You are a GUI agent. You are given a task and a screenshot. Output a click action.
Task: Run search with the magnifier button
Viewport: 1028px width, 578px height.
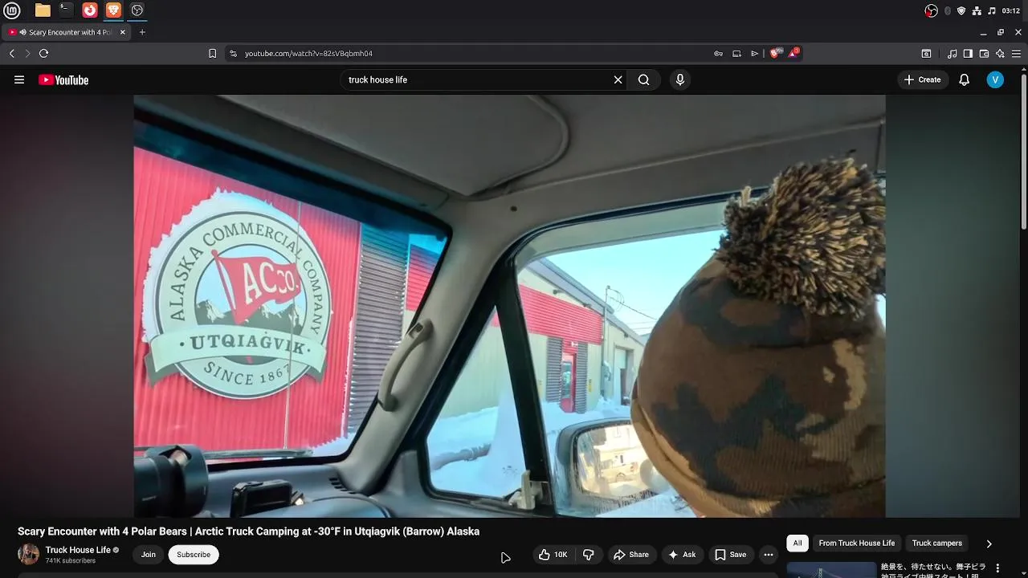click(x=644, y=79)
